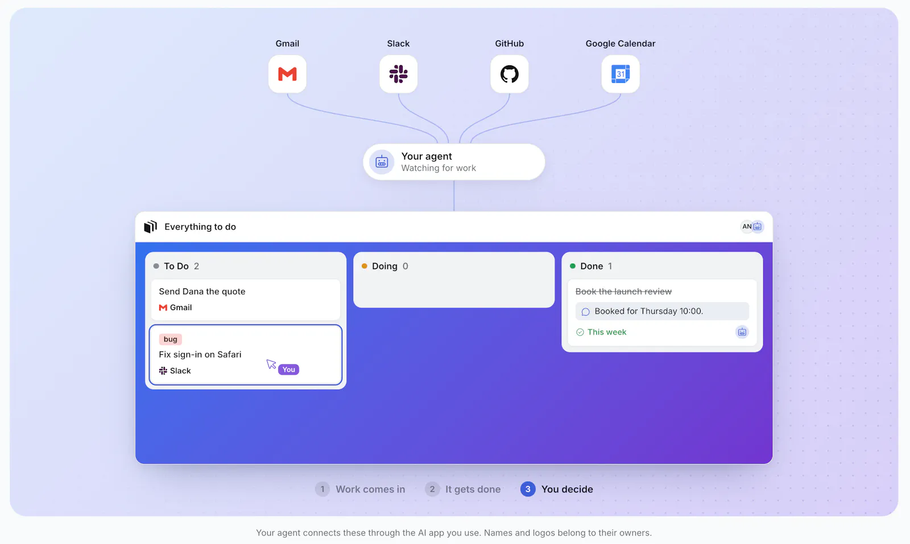Click the Gmail label above its icon
910x544 pixels.
point(287,44)
